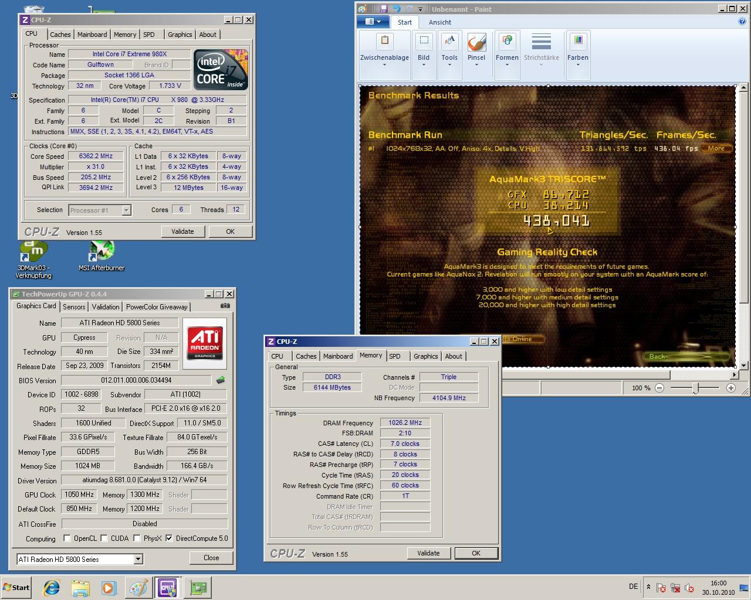Zoom in with the Paint plus button
The image size is (751, 600).
[731, 388]
